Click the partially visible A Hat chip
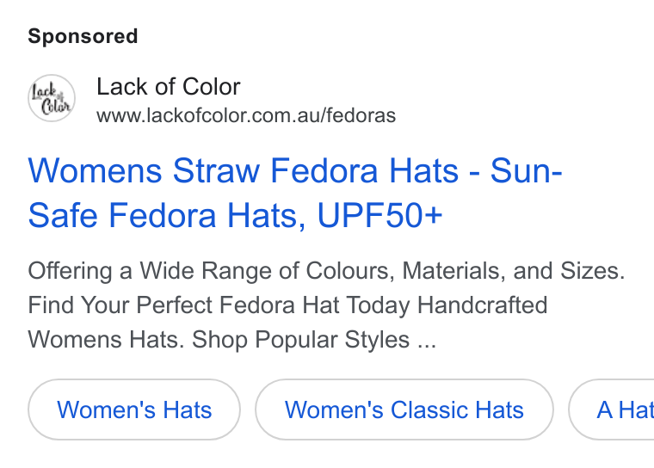 [612, 409]
